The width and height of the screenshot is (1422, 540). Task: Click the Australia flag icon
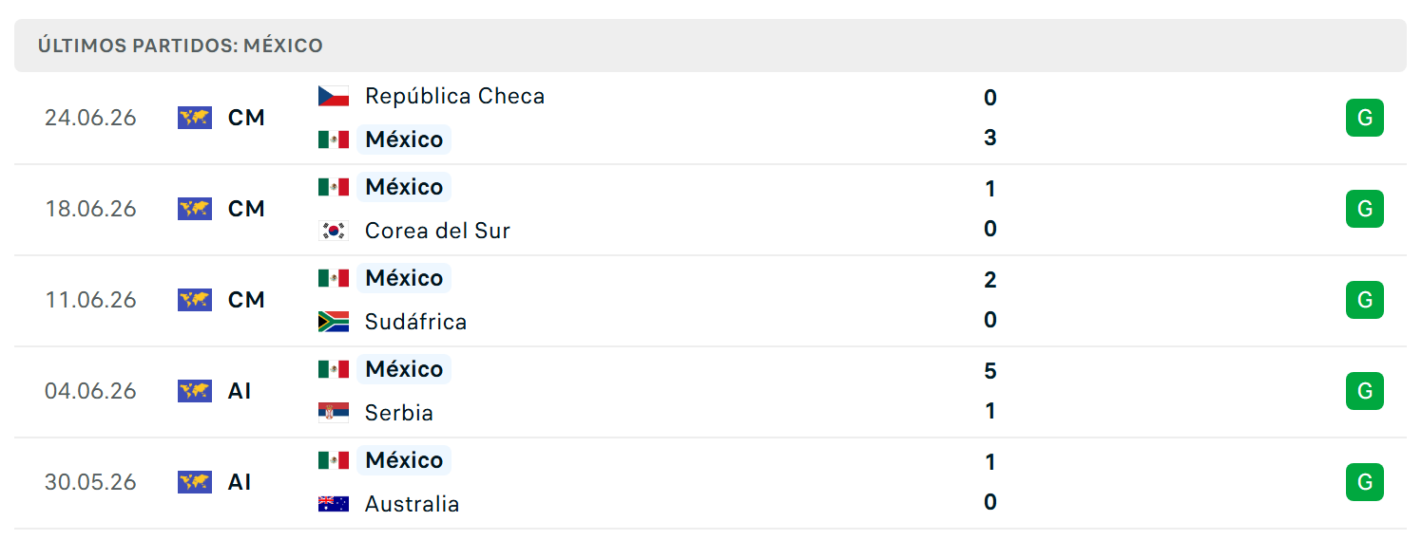(334, 504)
